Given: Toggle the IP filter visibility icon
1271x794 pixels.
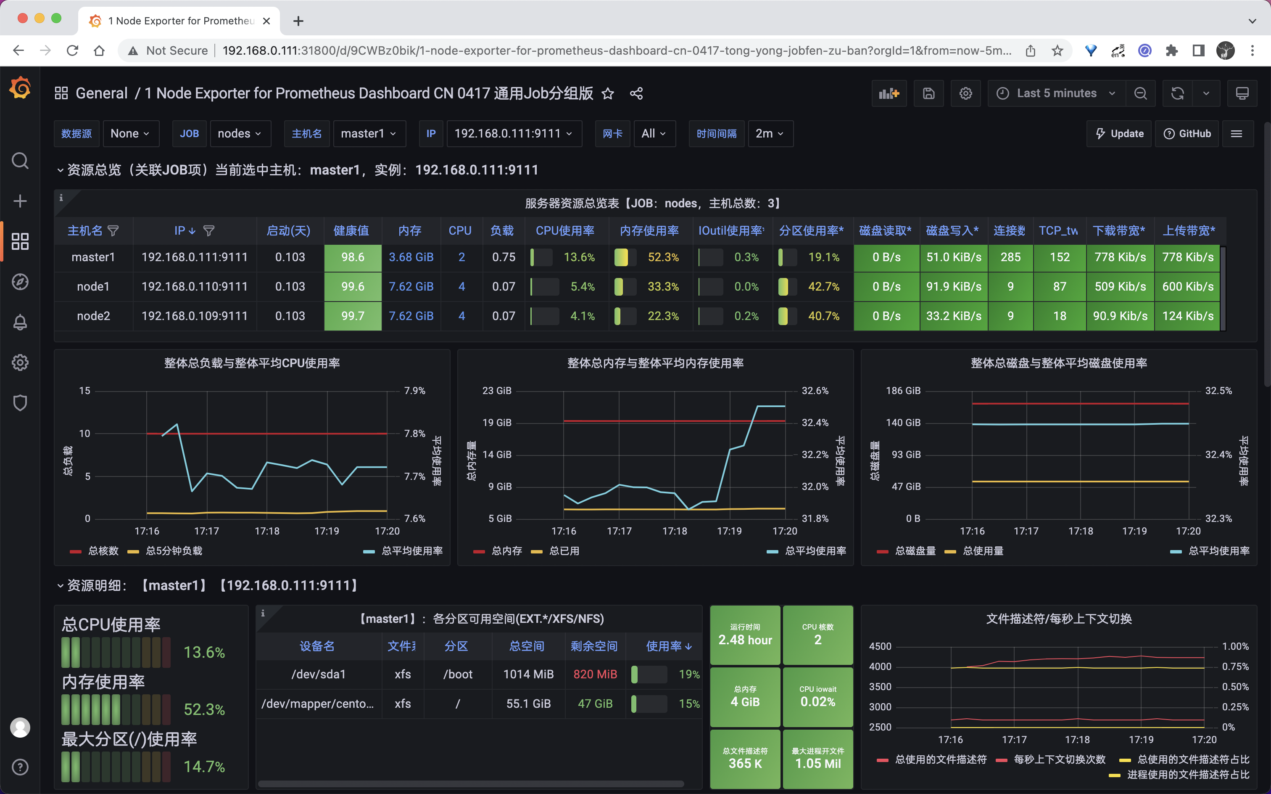Looking at the screenshot, I should coord(208,230).
